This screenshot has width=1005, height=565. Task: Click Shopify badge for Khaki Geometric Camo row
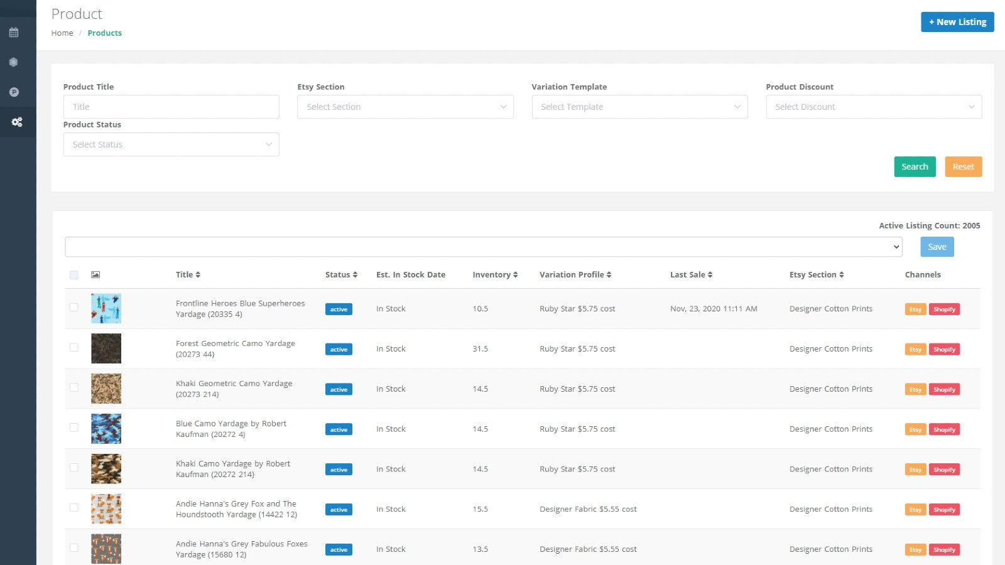click(x=944, y=389)
